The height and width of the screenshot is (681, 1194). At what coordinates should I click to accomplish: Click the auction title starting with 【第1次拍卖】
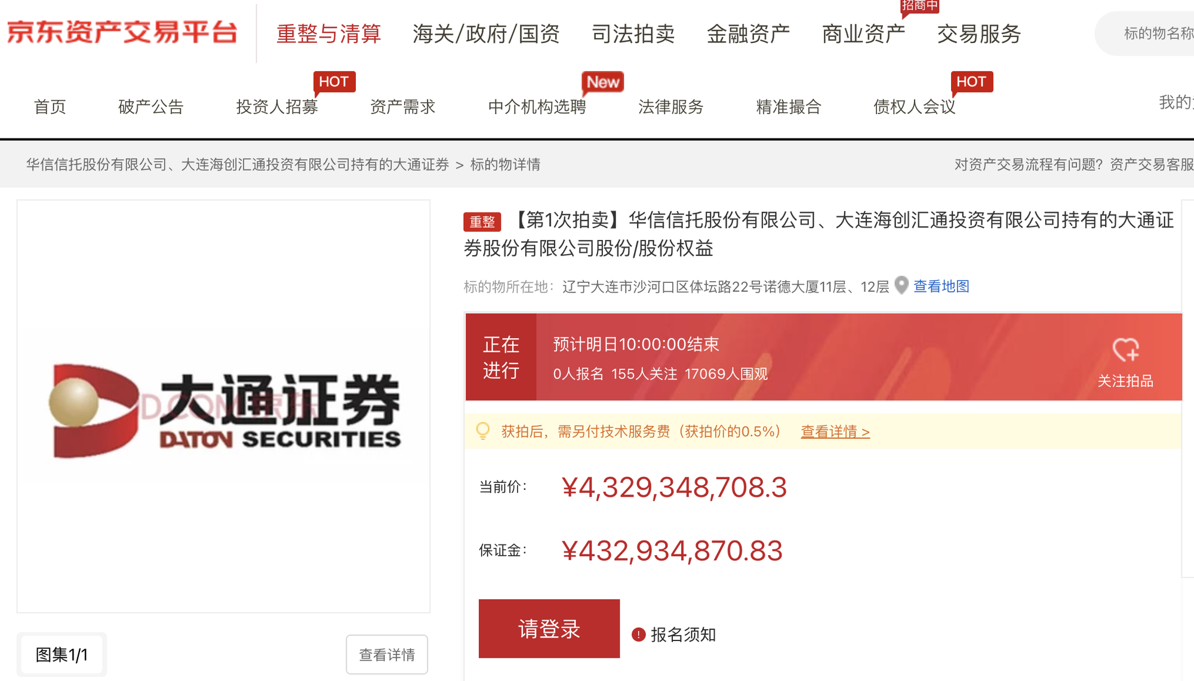pyautogui.click(x=819, y=234)
